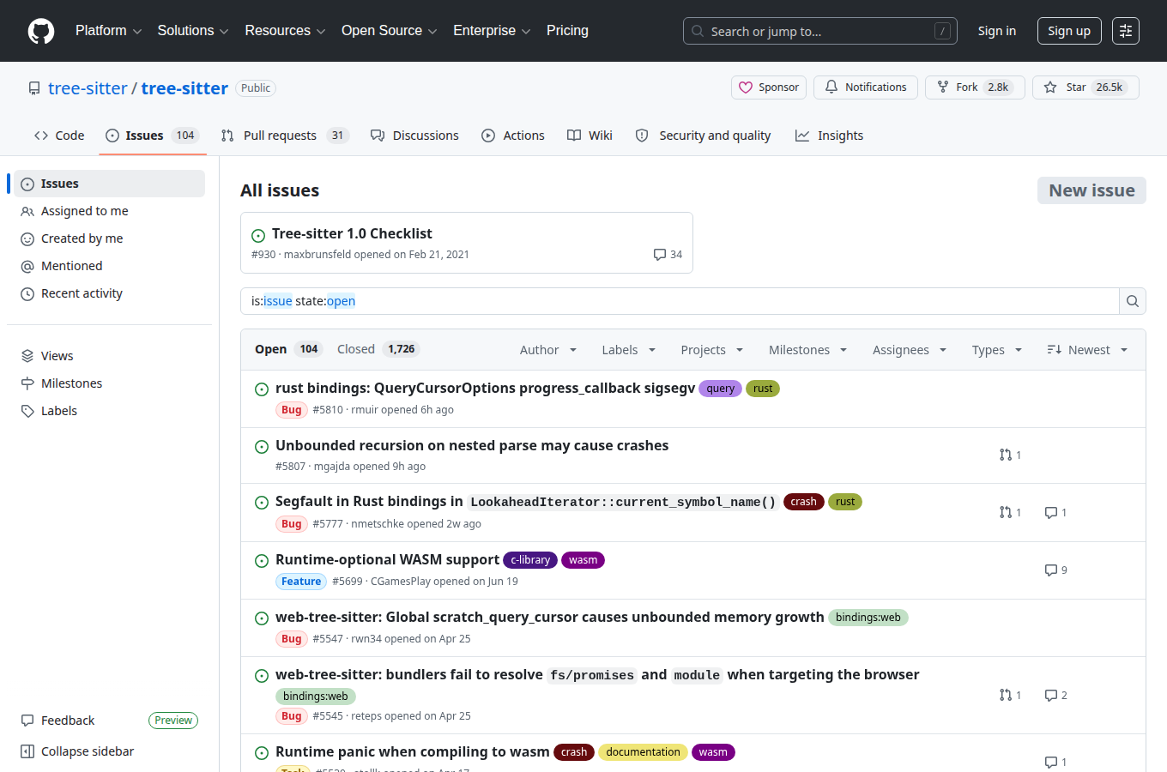Switch to the Code tab
Viewport: 1167px width, 772px height.
(x=59, y=136)
